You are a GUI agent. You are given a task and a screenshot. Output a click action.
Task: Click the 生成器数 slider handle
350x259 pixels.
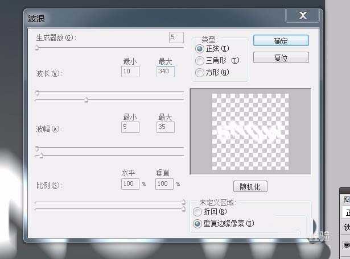point(37,49)
